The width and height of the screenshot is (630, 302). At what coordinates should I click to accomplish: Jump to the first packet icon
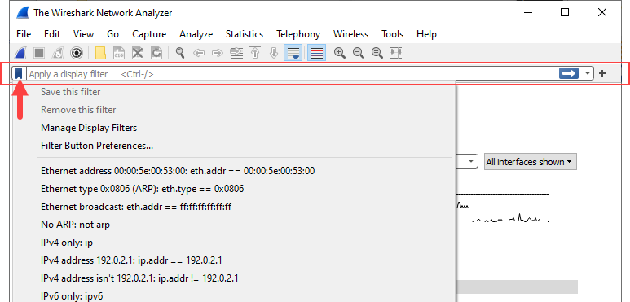click(255, 53)
